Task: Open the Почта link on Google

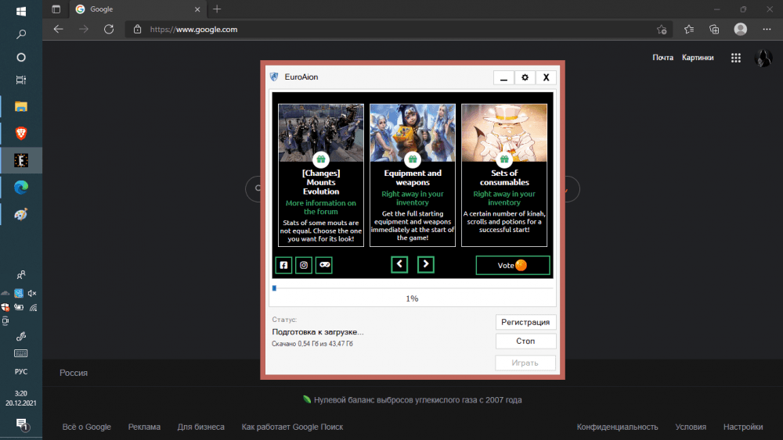Action: tap(662, 58)
